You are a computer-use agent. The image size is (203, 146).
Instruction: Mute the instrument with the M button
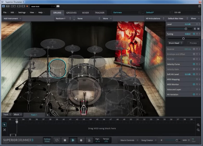[x=198, y=29]
